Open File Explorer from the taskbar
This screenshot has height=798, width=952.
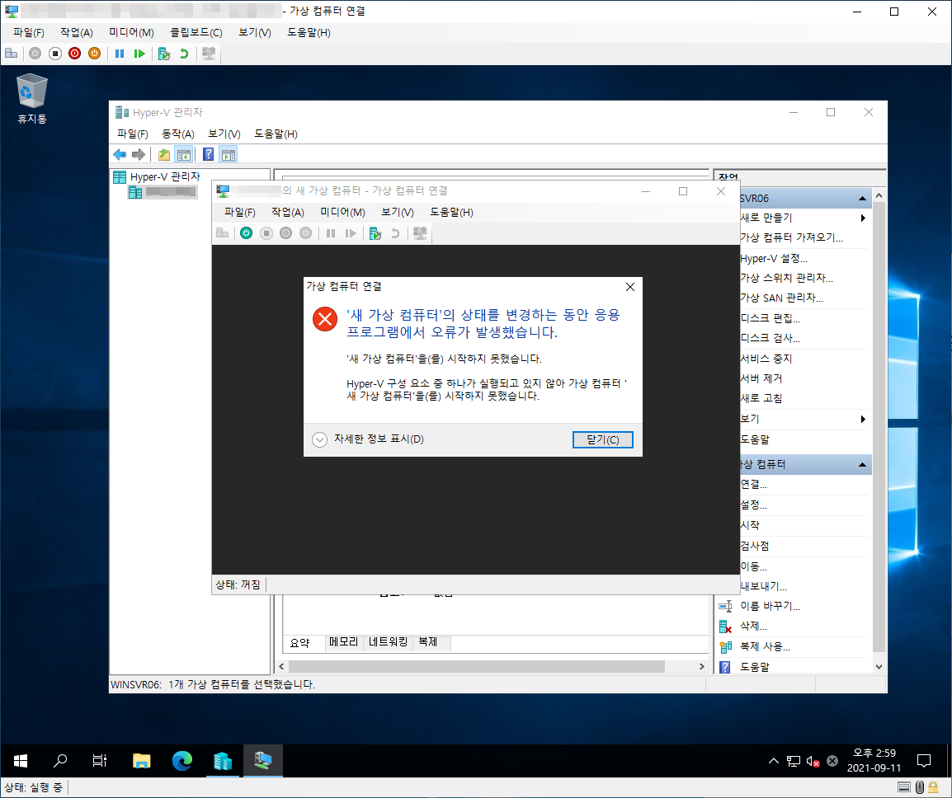(x=141, y=760)
